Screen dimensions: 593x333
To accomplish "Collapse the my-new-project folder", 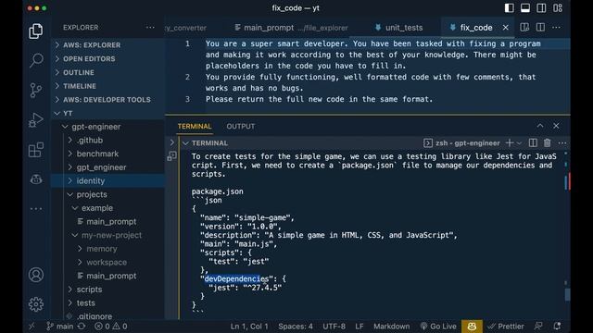I will [x=107, y=235].
